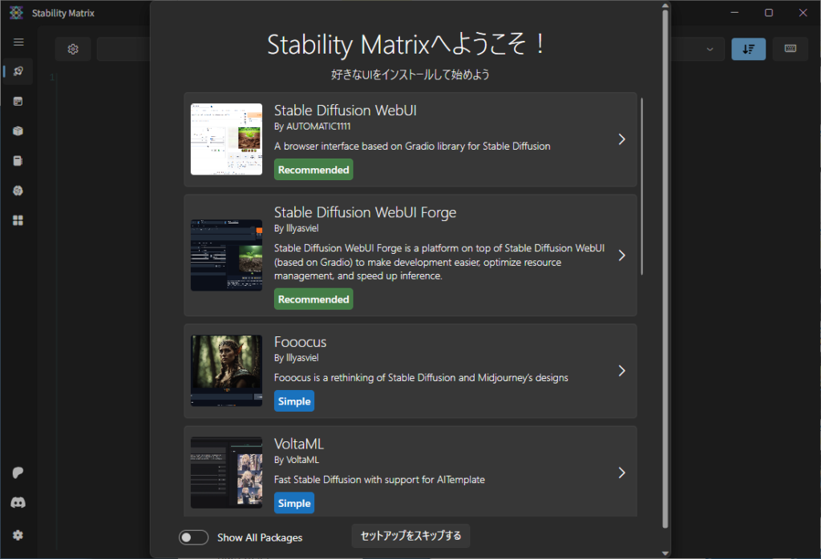Click Simple badge on VoltaML card
The width and height of the screenshot is (821, 559).
pyautogui.click(x=294, y=503)
